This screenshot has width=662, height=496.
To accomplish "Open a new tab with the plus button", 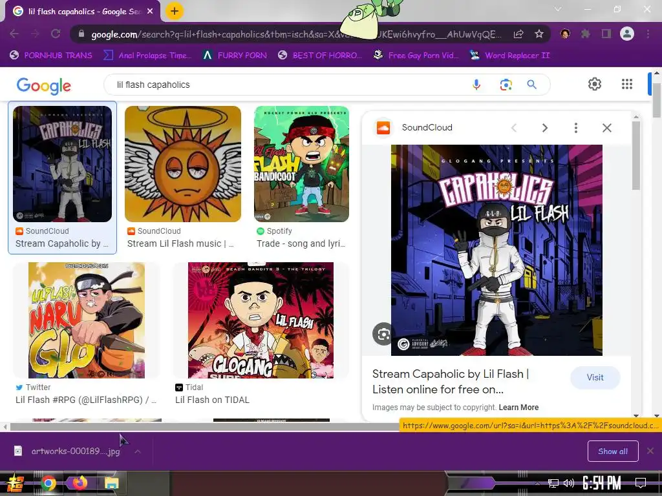I will pos(175,12).
